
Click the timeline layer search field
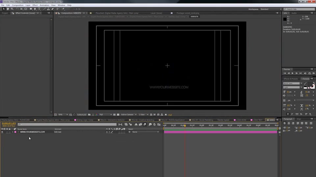[x=67, y=125]
